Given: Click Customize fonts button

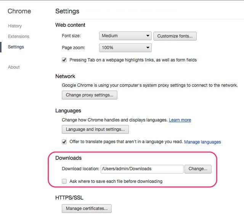Looking at the screenshot, I should (175, 36).
